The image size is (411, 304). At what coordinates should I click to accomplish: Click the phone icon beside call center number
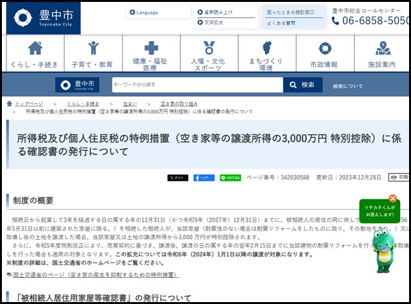pos(335,21)
